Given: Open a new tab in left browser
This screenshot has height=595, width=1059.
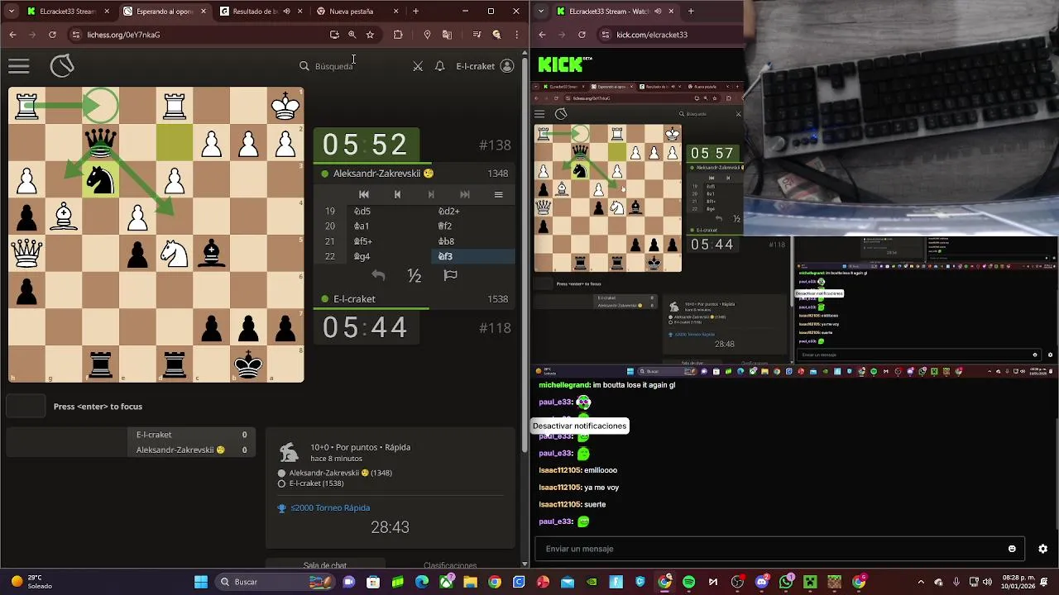Looking at the screenshot, I should coord(415,12).
